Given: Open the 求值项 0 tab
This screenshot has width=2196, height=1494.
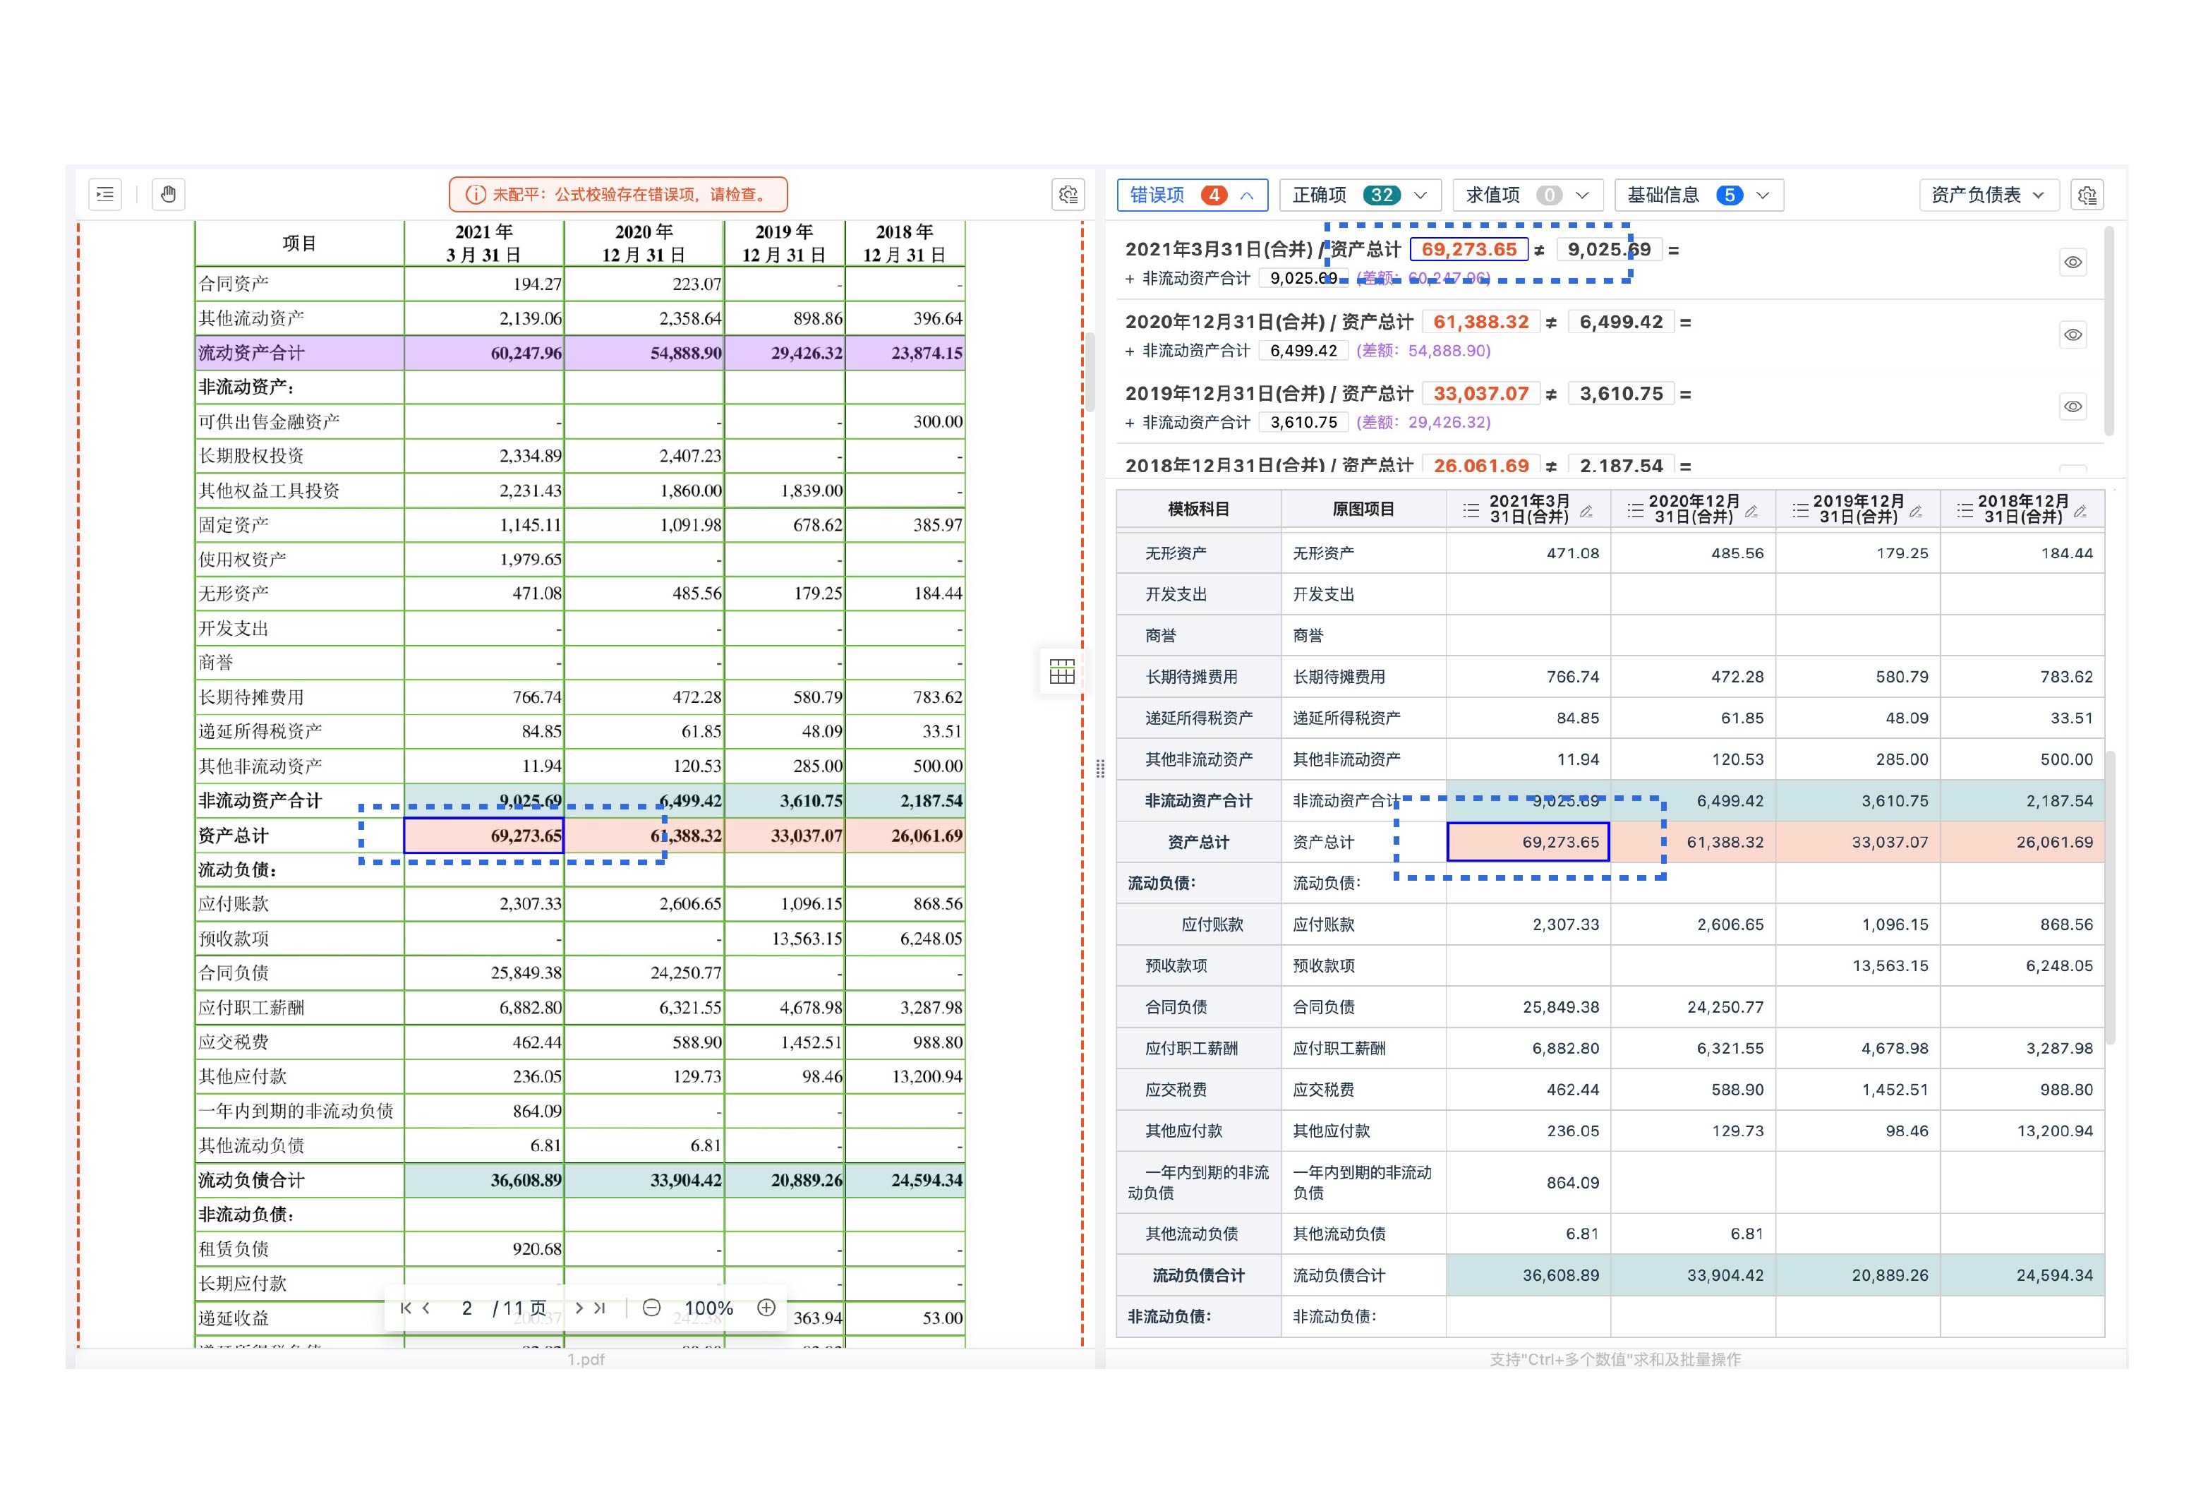Looking at the screenshot, I should pos(1526,195).
